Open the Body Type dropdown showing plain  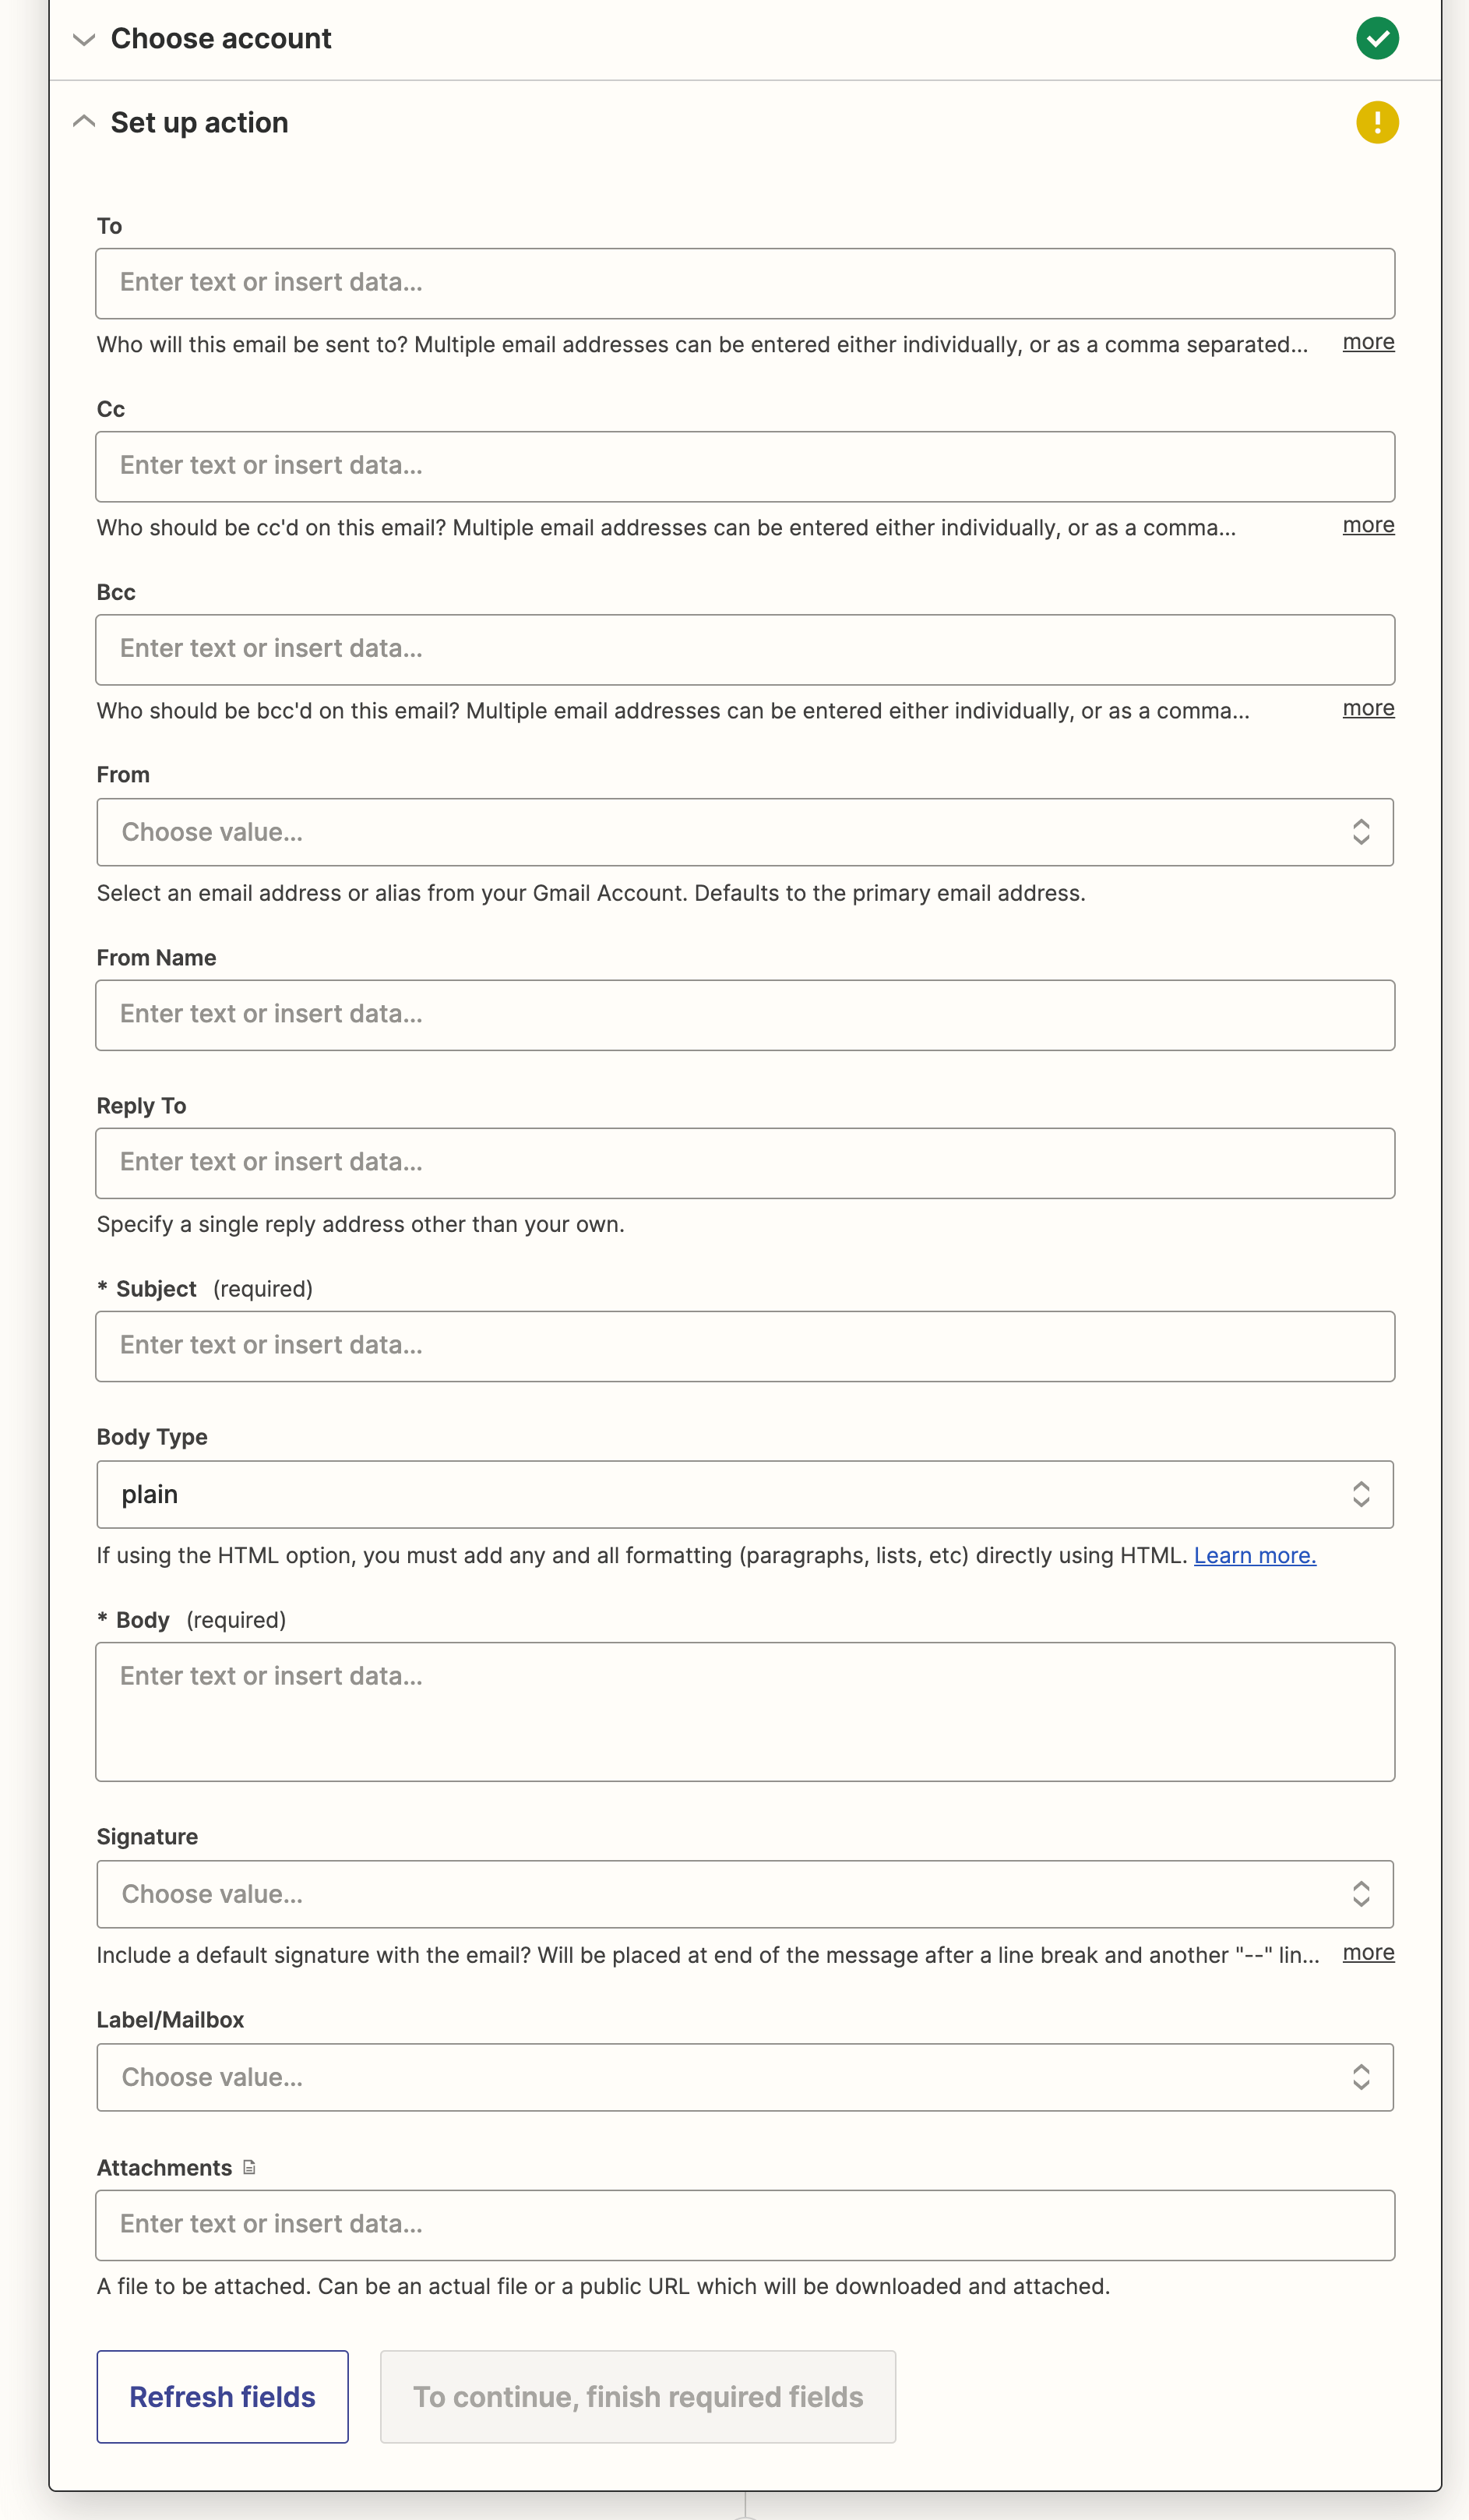(745, 1494)
